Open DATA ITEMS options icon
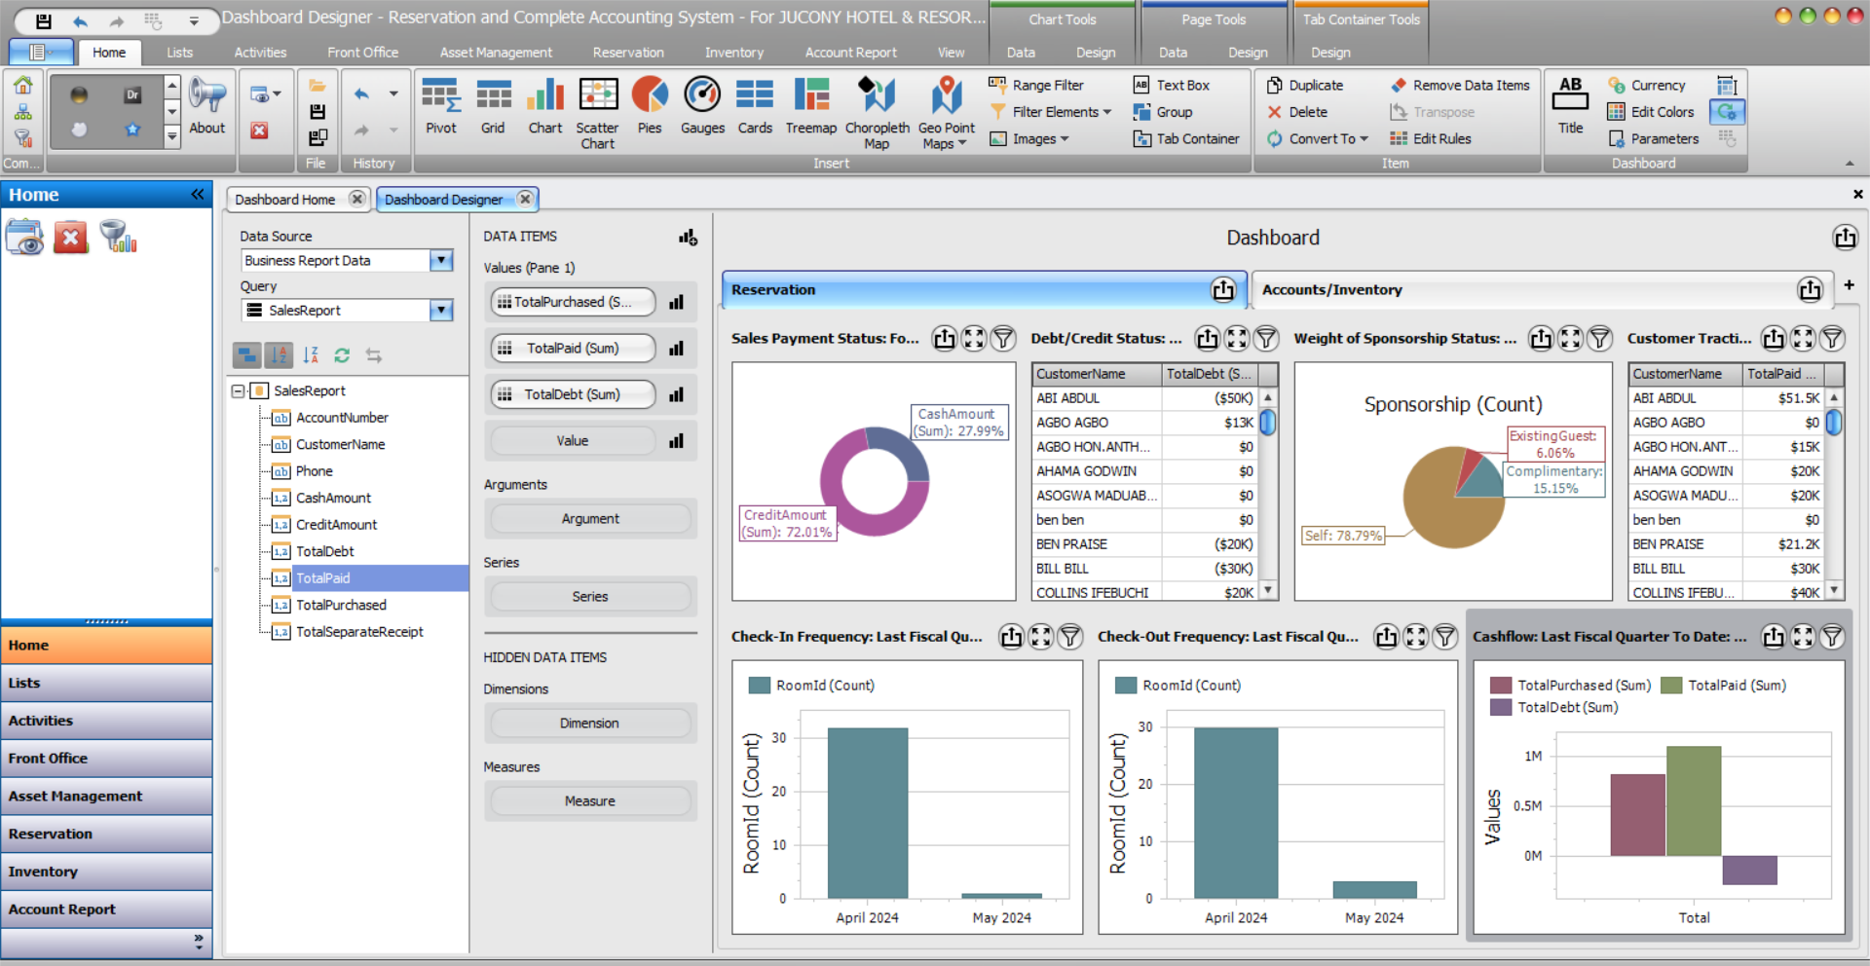The width and height of the screenshot is (1870, 966). point(688,237)
